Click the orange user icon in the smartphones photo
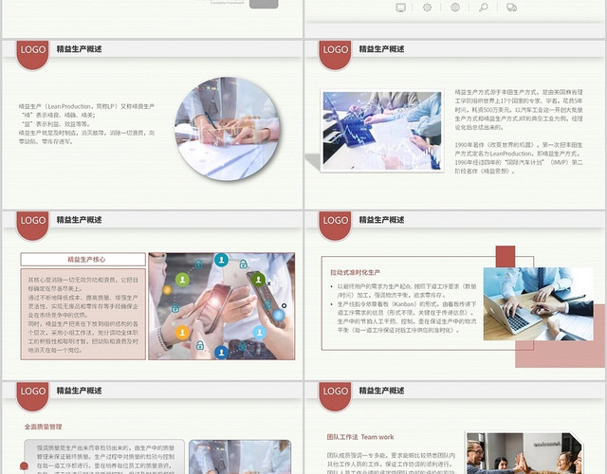607x474 pixels. tap(182, 332)
